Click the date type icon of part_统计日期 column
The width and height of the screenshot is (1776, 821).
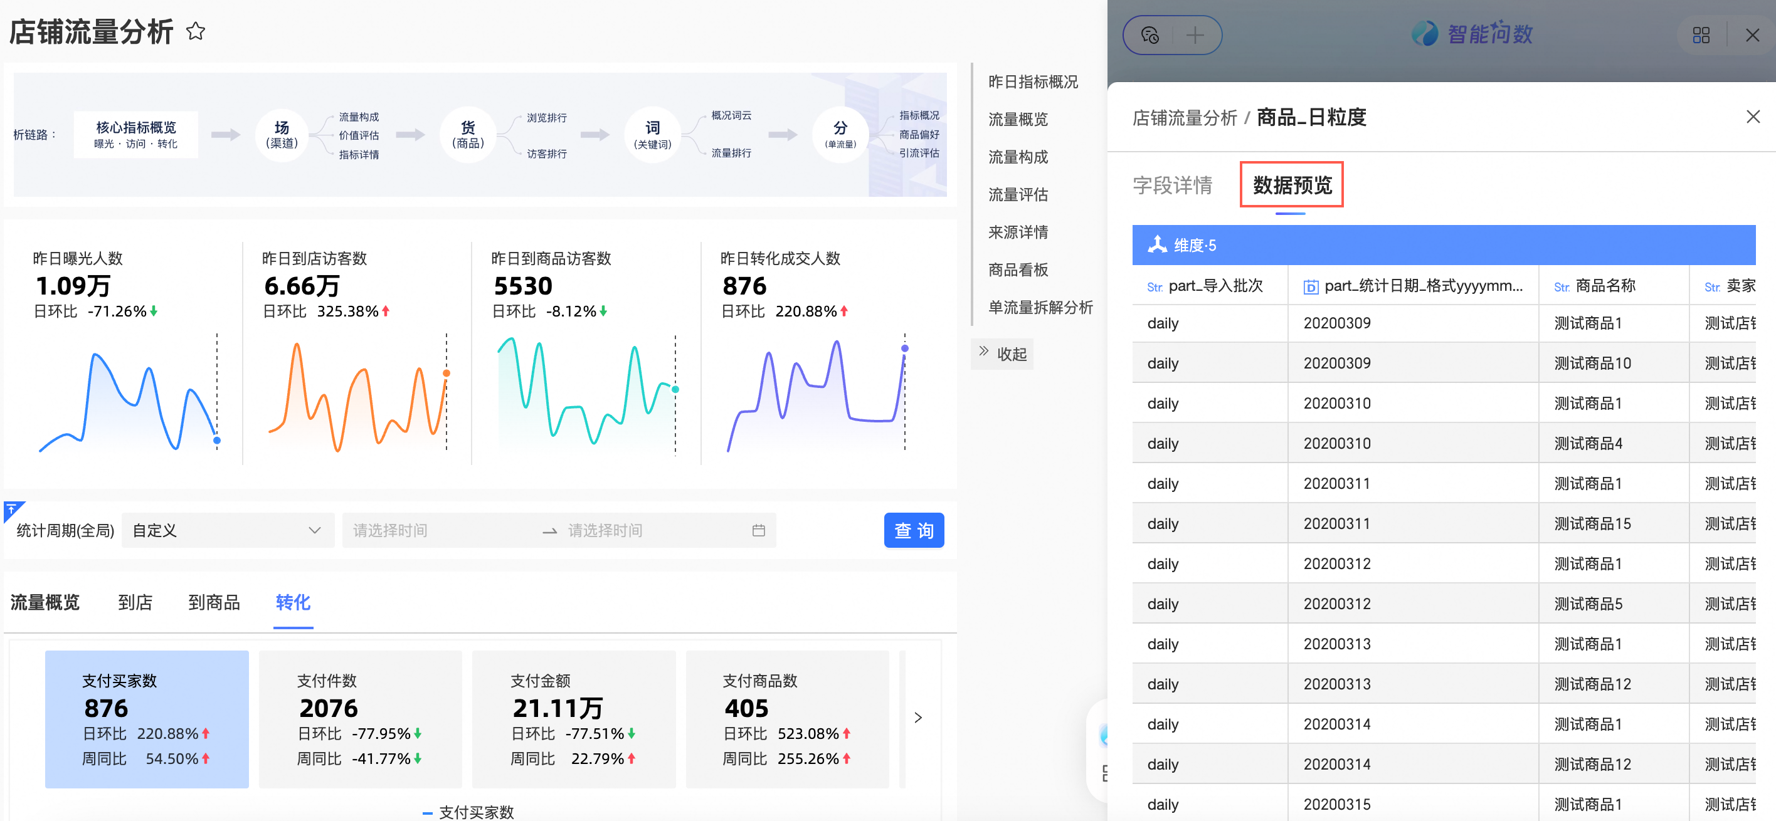tap(1311, 286)
